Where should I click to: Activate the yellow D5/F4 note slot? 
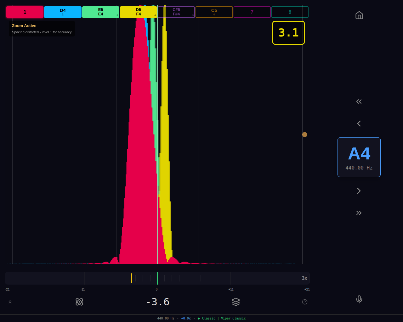pos(139,12)
